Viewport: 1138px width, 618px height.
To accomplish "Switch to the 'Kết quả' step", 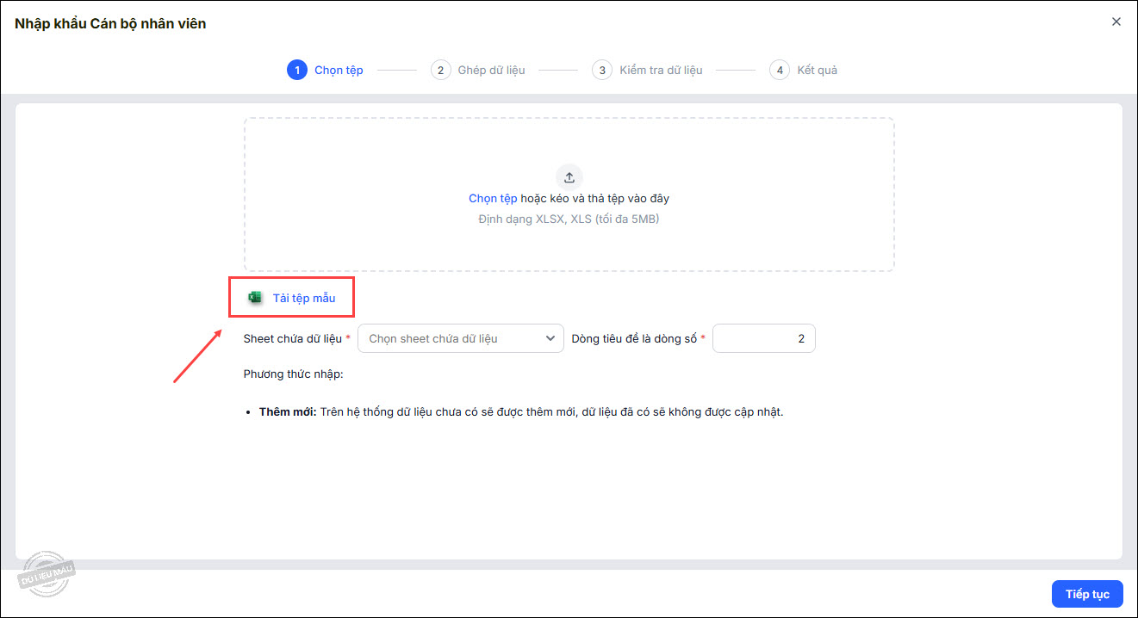I will click(x=817, y=70).
